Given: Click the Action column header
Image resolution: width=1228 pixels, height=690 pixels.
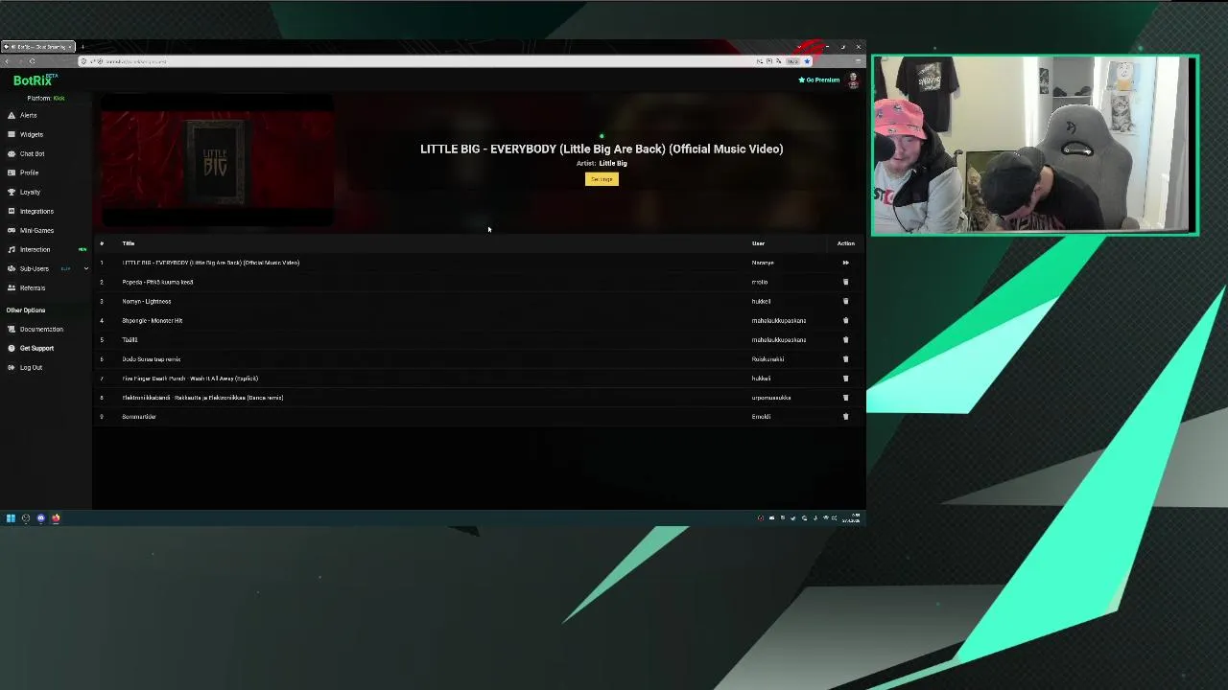Looking at the screenshot, I should tap(845, 243).
